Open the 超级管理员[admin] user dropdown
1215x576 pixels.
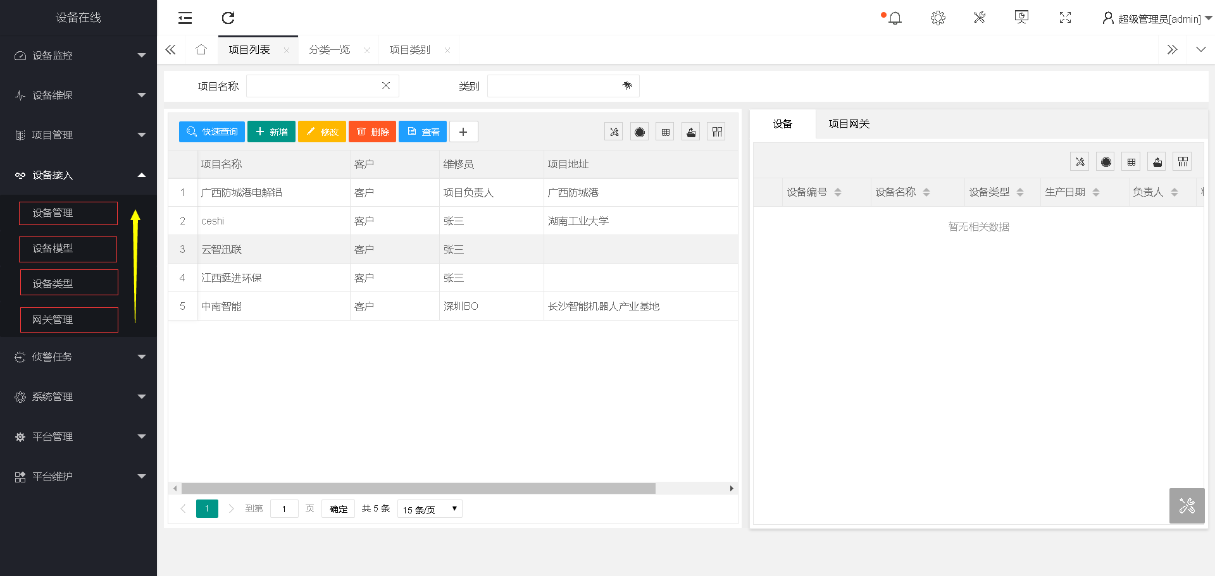coord(1157,18)
